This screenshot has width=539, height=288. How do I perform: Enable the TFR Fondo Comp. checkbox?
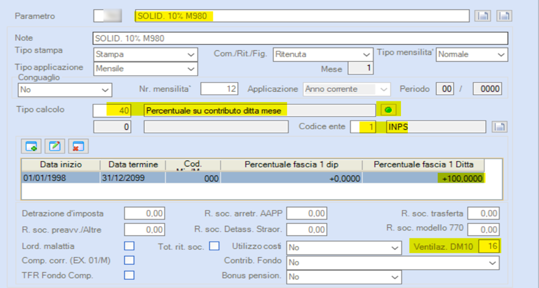pyautogui.click(x=129, y=275)
